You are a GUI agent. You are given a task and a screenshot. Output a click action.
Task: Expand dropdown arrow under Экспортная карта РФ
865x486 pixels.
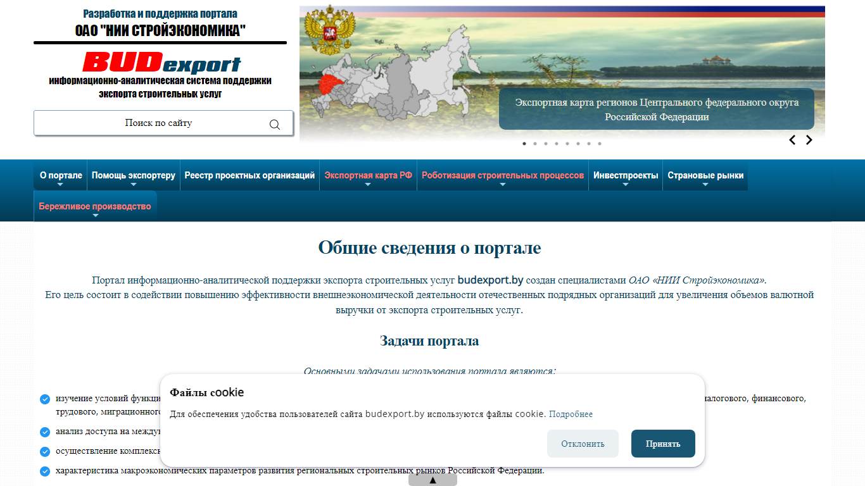tap(368, 185)
